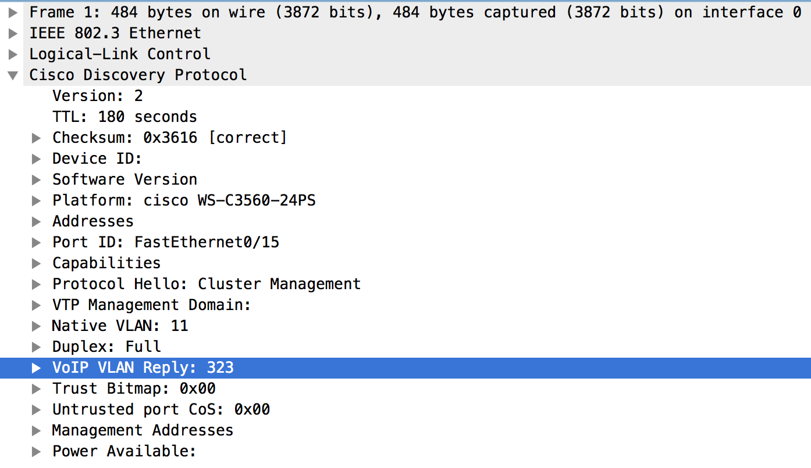Image resolution: width=811 pixels, height=468 pixels.
Task: Select Protocol Hello: Cluster Management row
Action: pos(405,284)
